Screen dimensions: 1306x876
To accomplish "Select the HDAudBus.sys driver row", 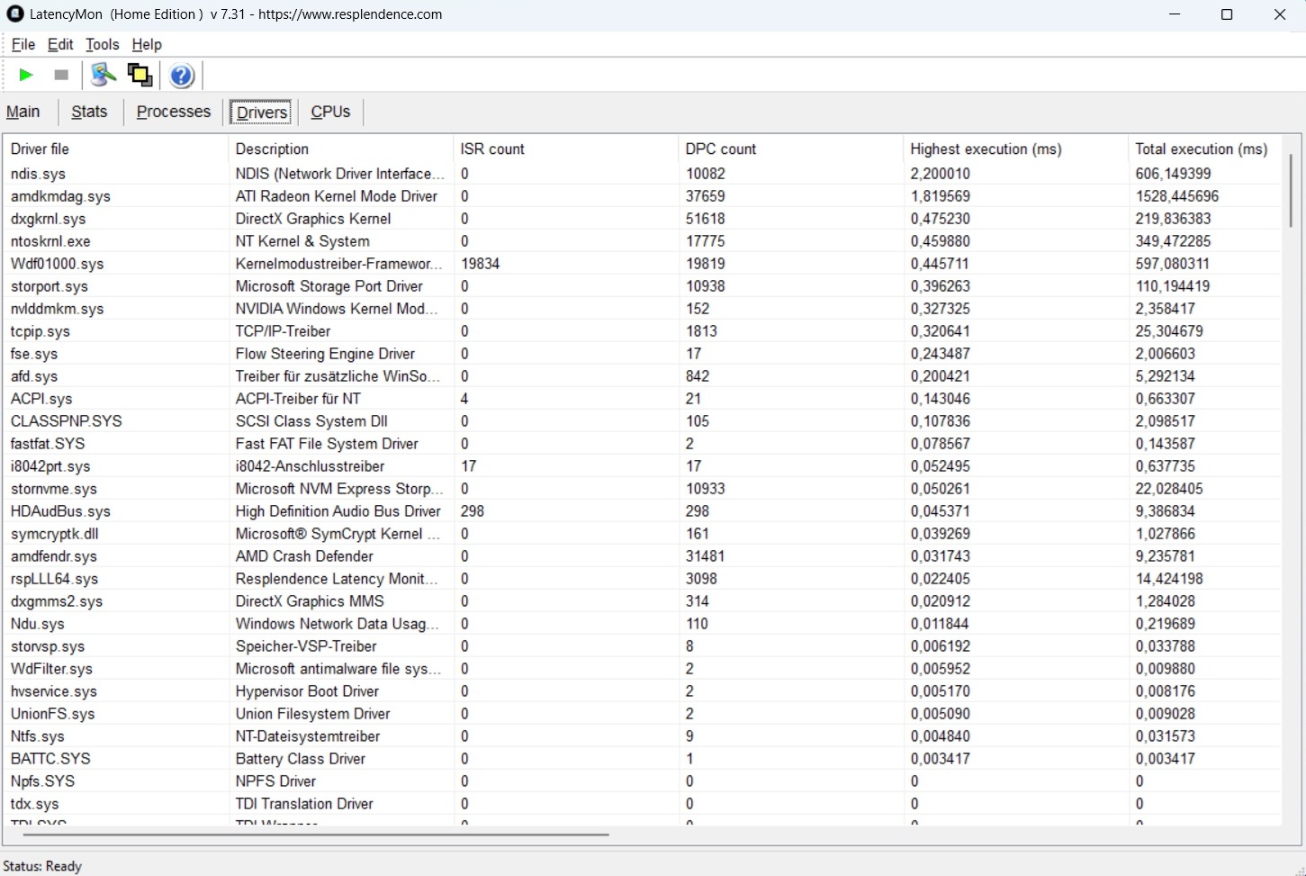I will coord(60,511).
